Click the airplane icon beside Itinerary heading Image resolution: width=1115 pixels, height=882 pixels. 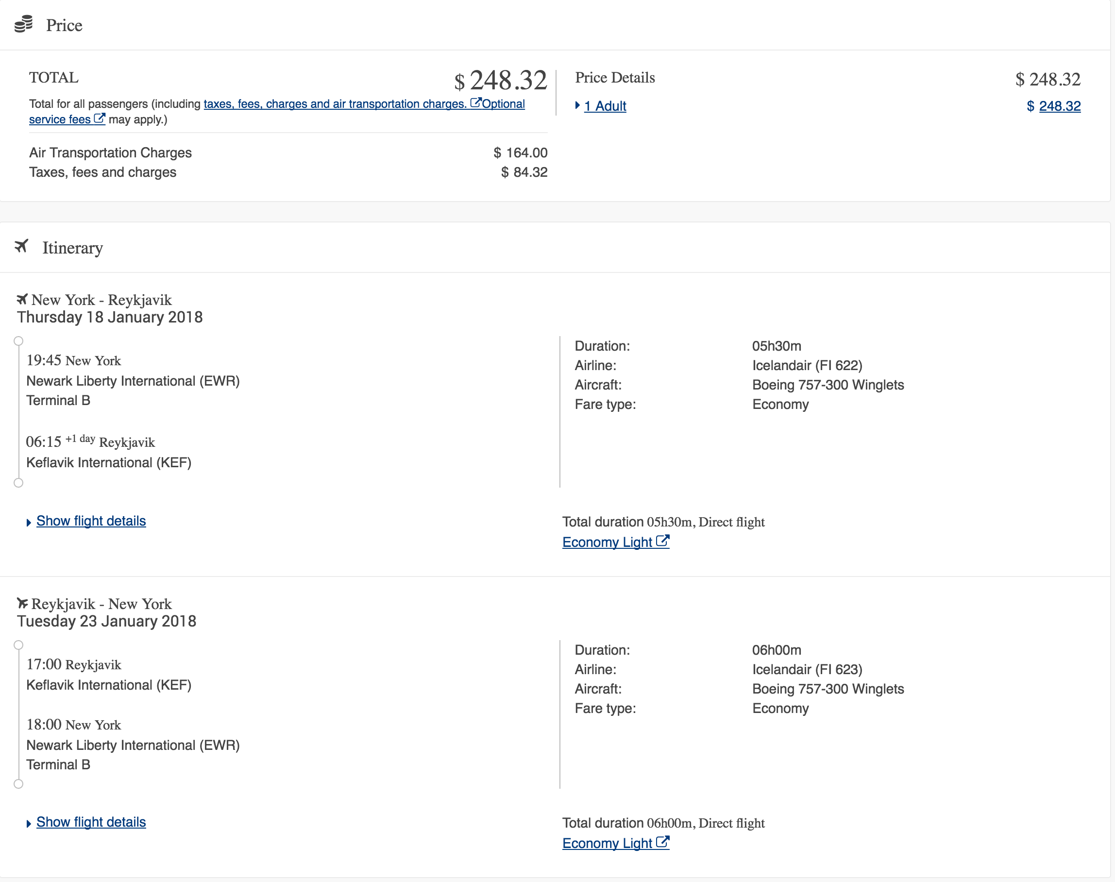[21, 246]
